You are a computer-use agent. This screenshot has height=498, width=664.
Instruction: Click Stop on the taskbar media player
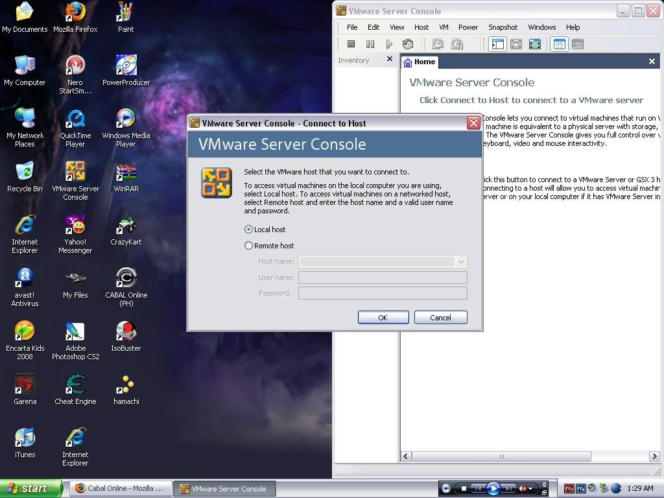point(464,488)
